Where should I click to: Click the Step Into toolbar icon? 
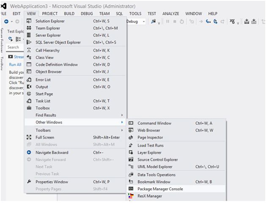click(x=208, y=22)
